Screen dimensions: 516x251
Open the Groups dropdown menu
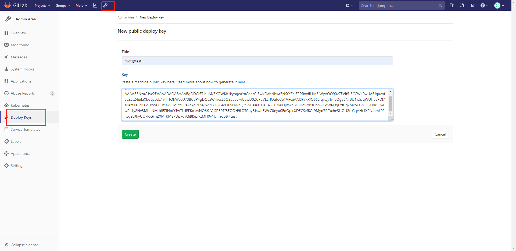pos(63,5)
